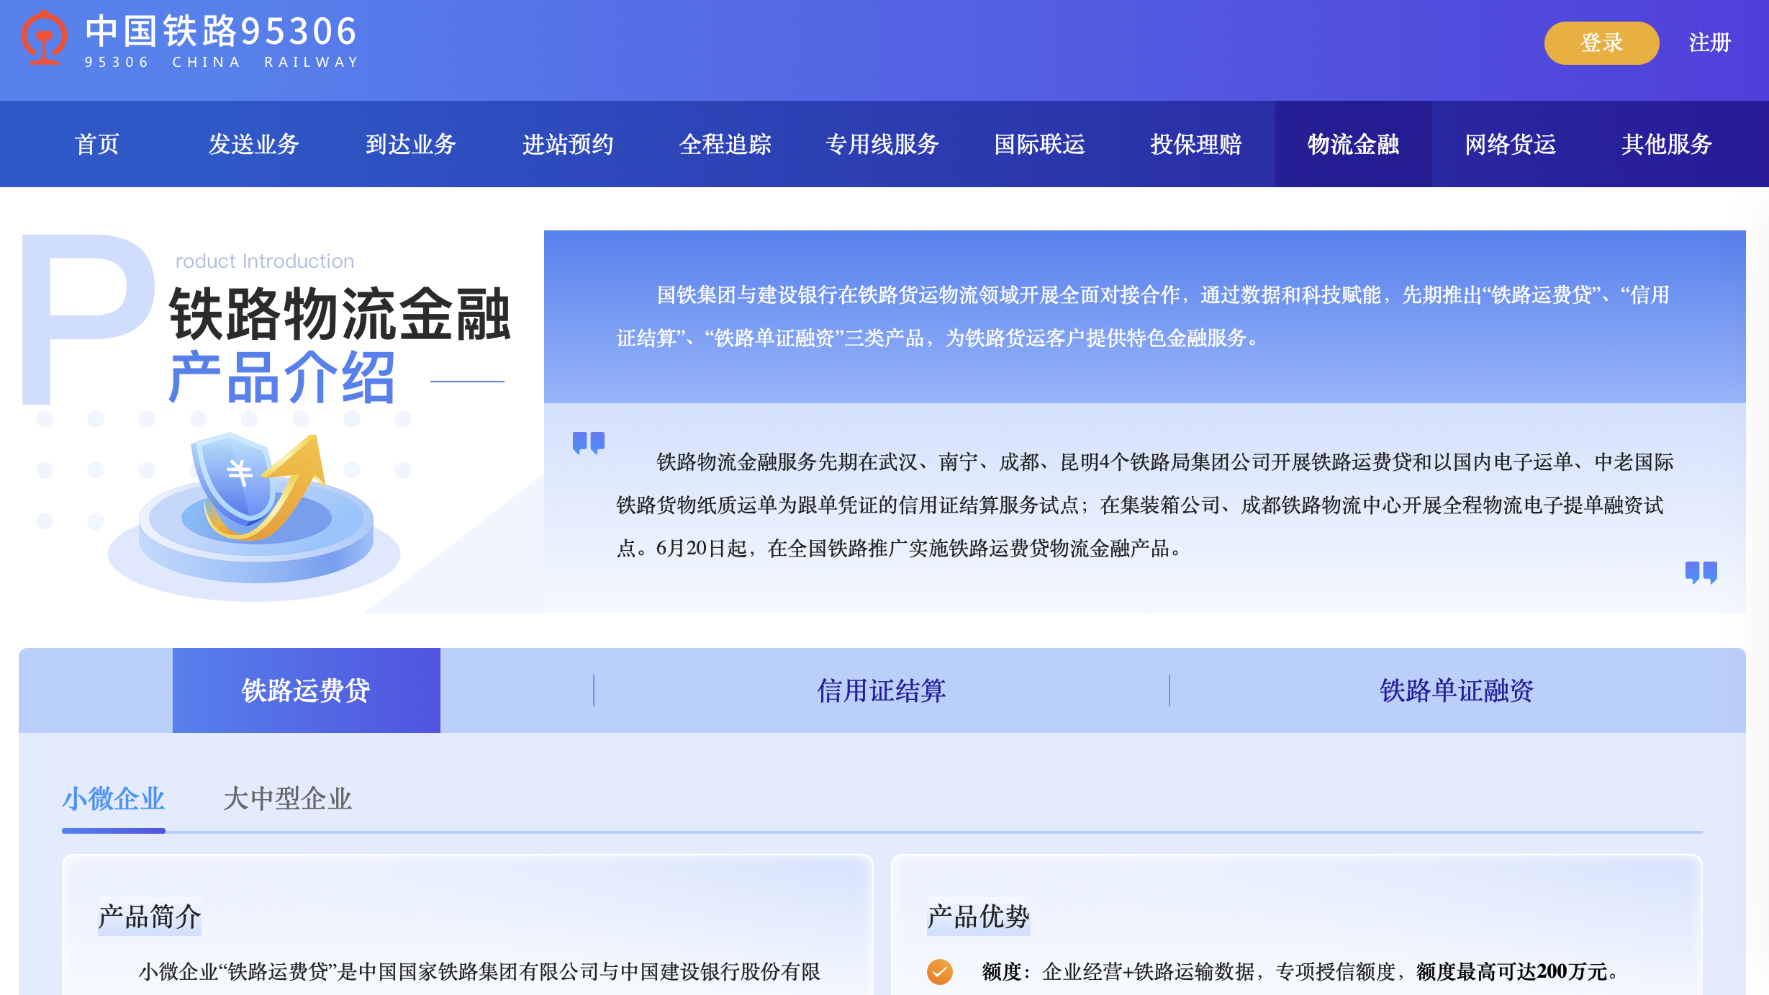
Task: Open 全程追踪 tracking menu
Action: click(725, 144)
